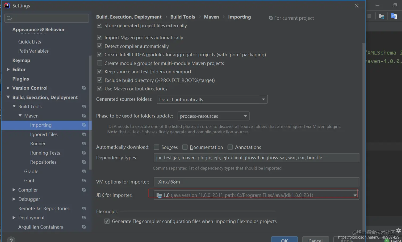Click project-level icon next to Gradle
402x242 pixels.
click(84, 171)
